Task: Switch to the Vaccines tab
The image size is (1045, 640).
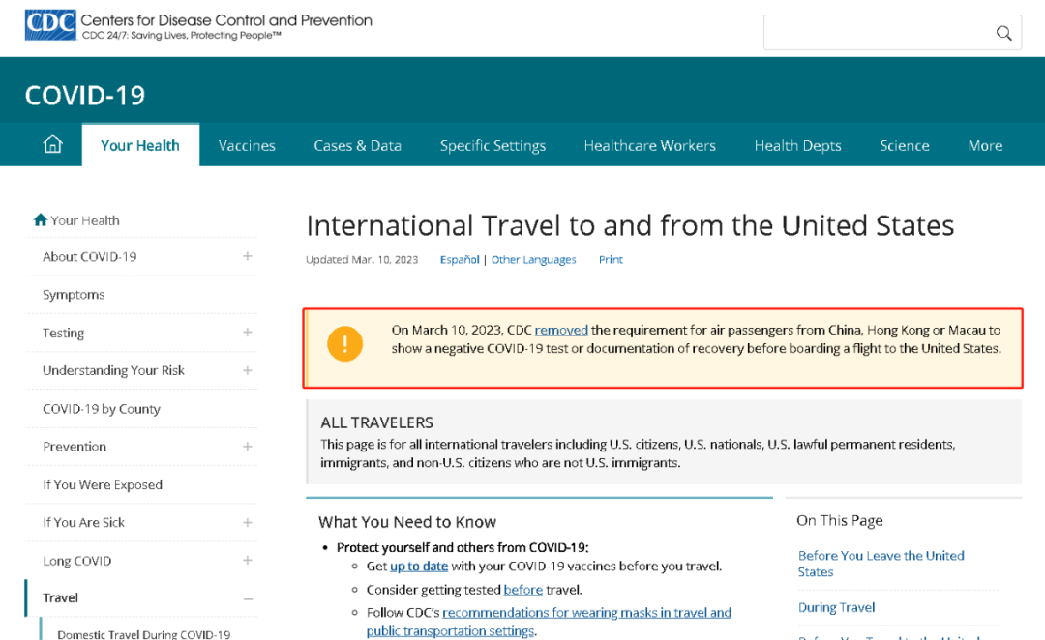Action: tap(247, 145)
